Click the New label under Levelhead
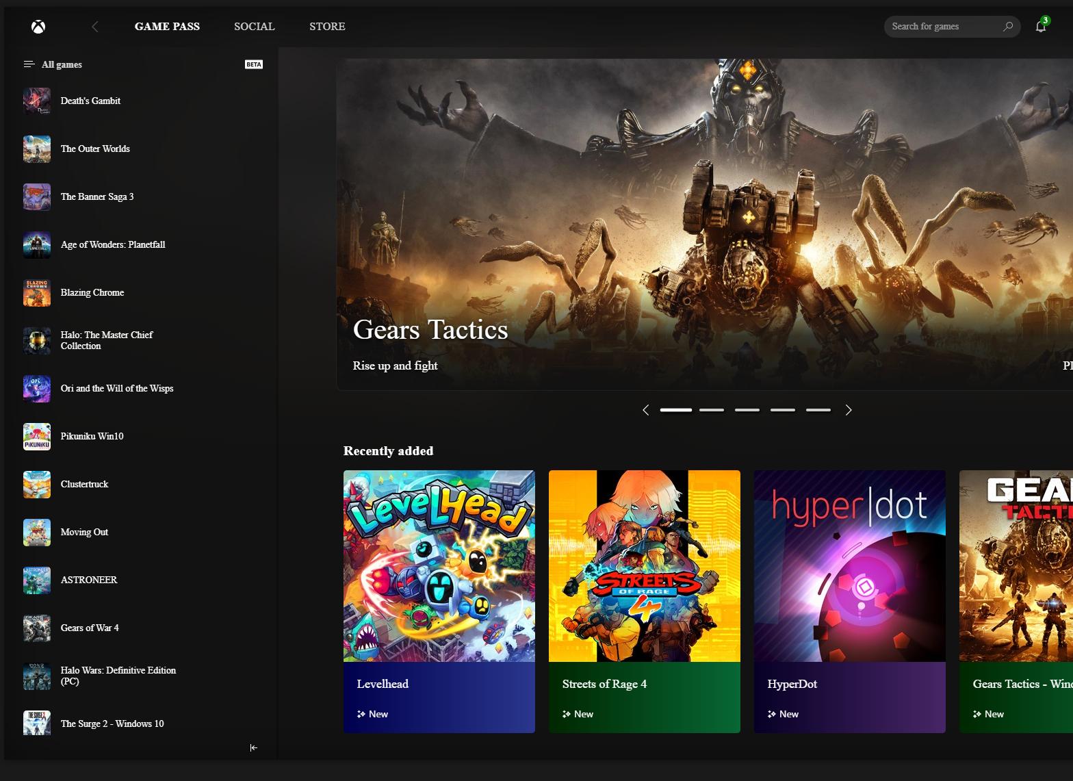 point(378,714)
